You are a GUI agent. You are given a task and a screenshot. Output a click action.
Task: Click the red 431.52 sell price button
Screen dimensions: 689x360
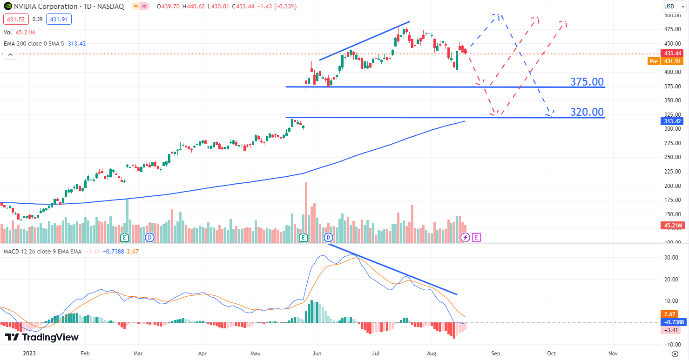click(x=16, y=20)
